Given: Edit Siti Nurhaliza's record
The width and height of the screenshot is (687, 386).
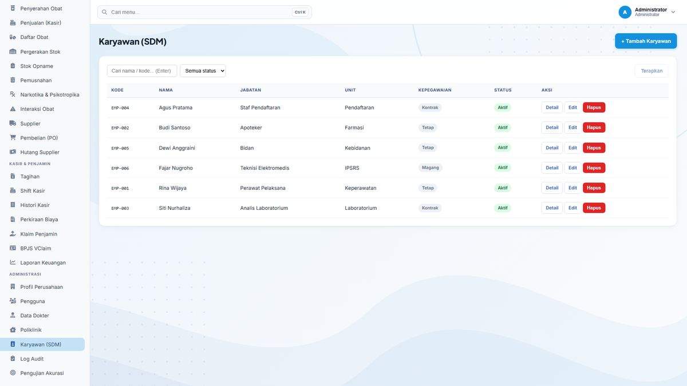Looking at the screenshot, I should 572,208.
